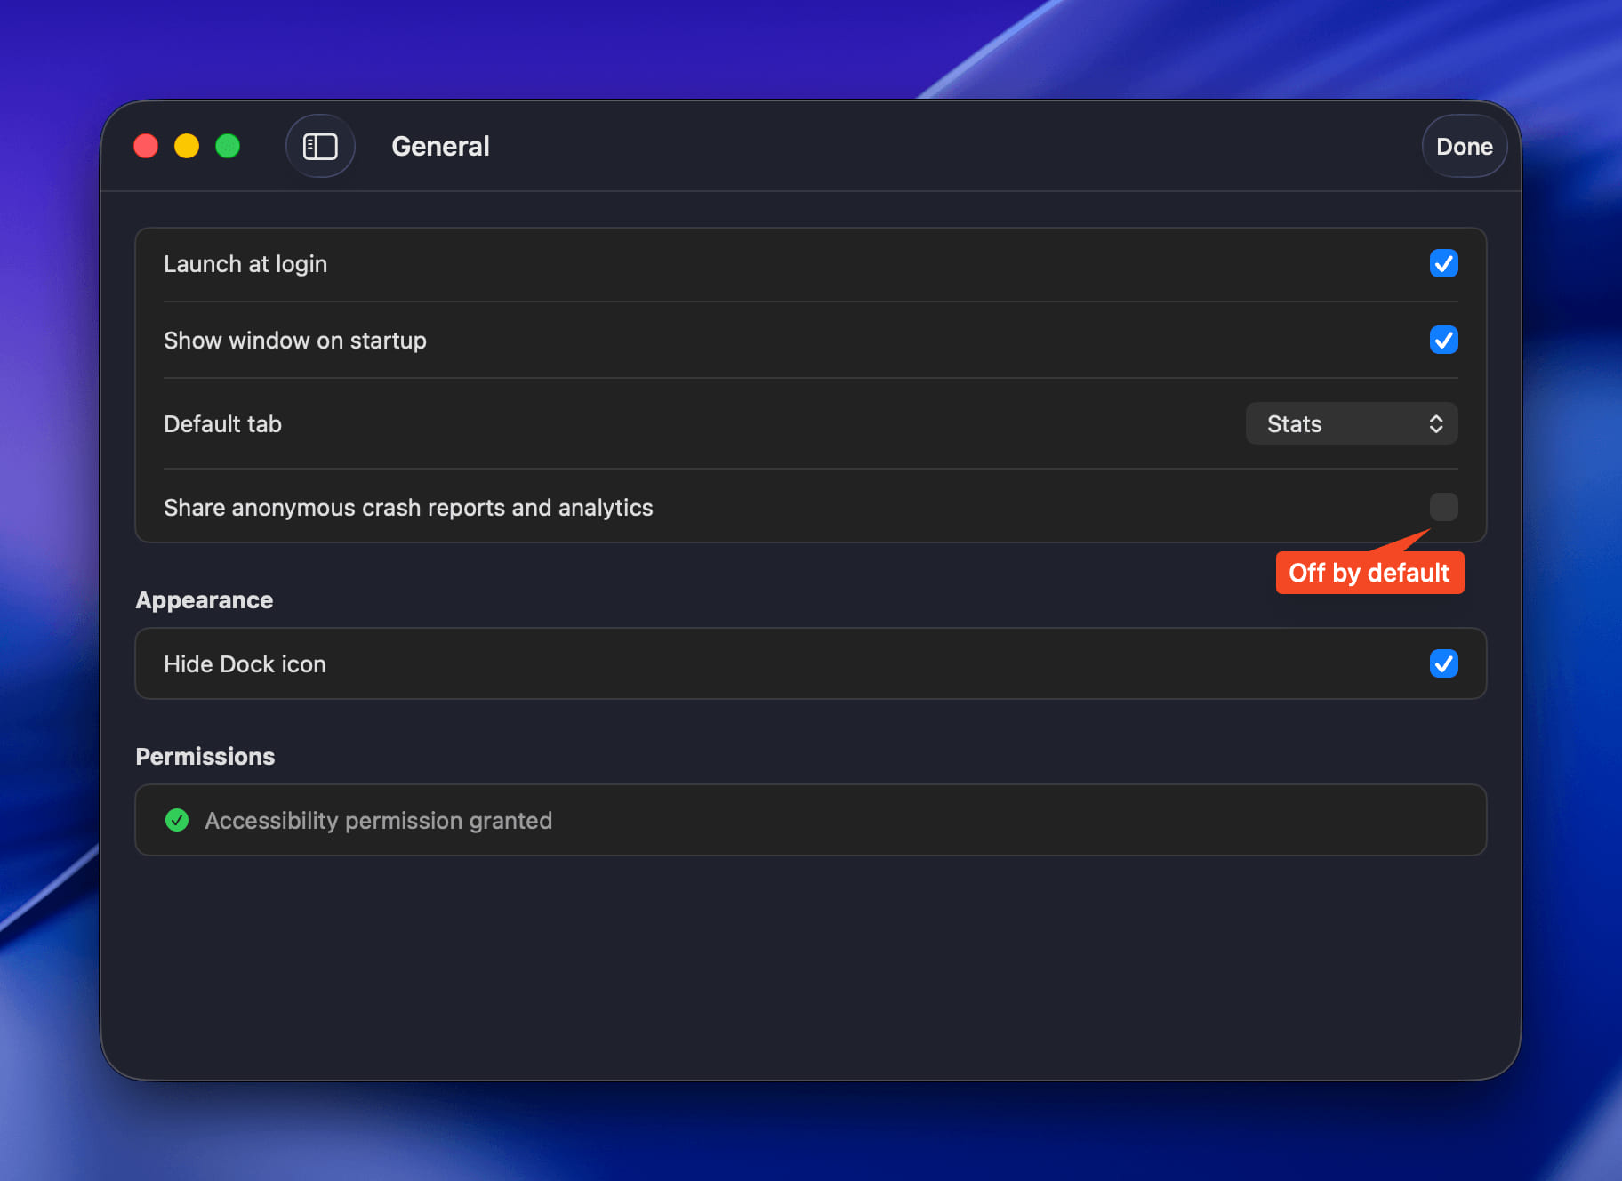The image size is (1622, 1181).
Task: Close the window with red button
Action: tap(146, 146)
